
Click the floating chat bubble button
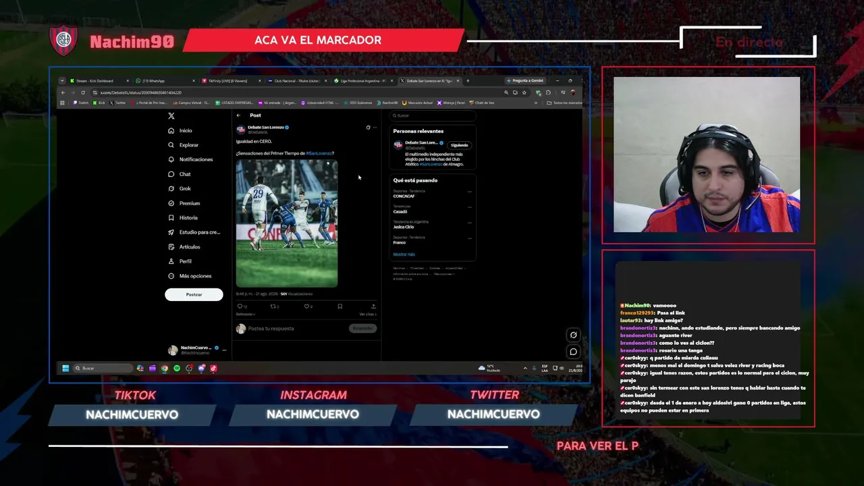(x=573, y=352)
